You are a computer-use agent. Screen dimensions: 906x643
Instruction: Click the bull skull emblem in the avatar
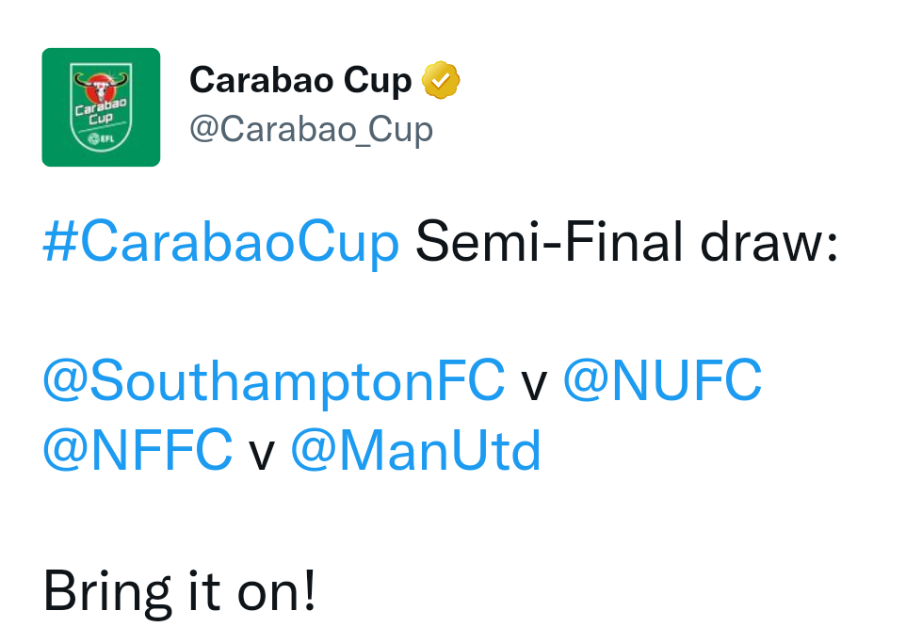point(101,87)
